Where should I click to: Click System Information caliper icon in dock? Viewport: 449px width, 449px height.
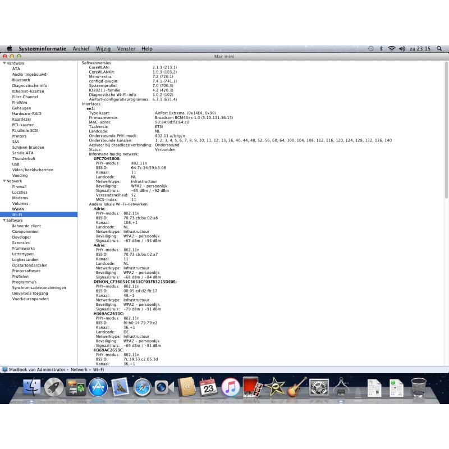point(341,387)
